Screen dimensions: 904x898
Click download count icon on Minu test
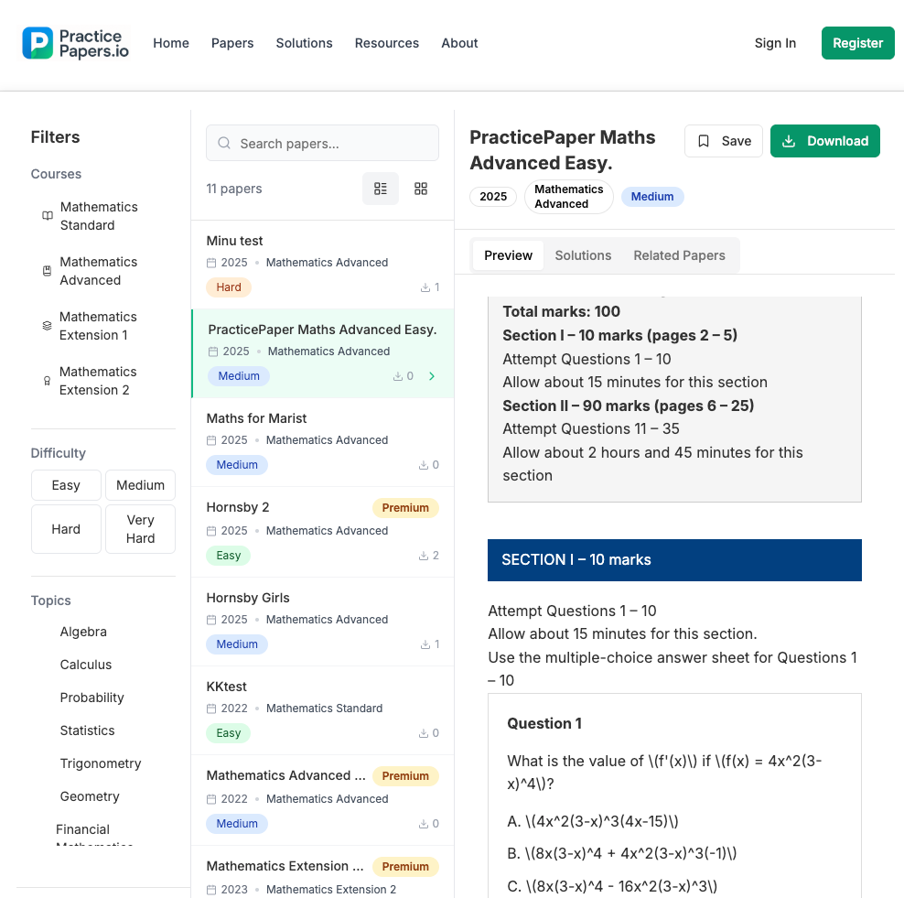[425, 287]
